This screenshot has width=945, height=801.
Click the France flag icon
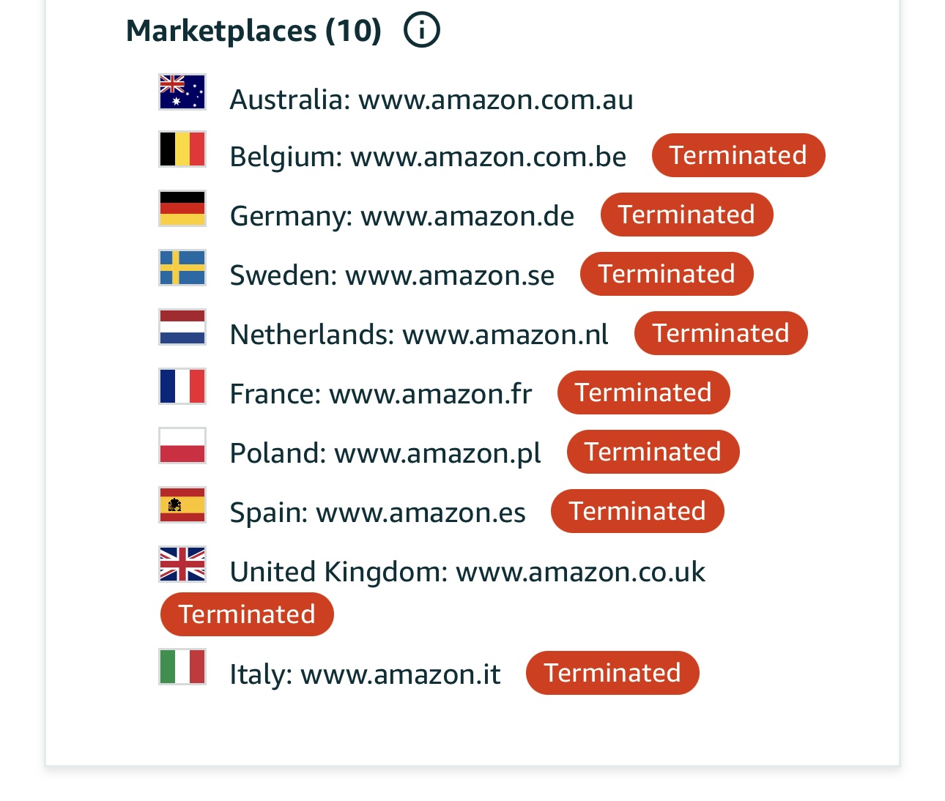182,387
